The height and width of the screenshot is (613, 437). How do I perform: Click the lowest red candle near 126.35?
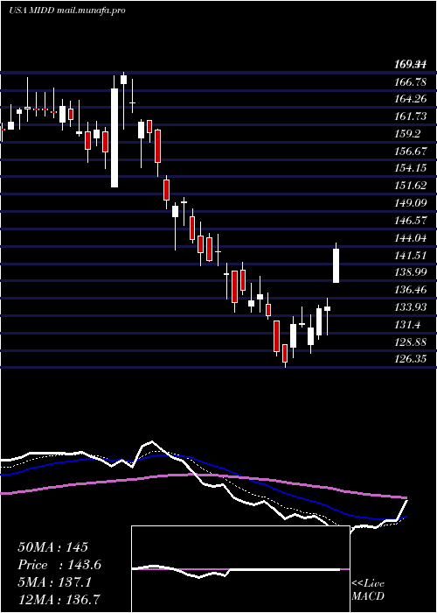pyautogui.click(x=285, y=354)
